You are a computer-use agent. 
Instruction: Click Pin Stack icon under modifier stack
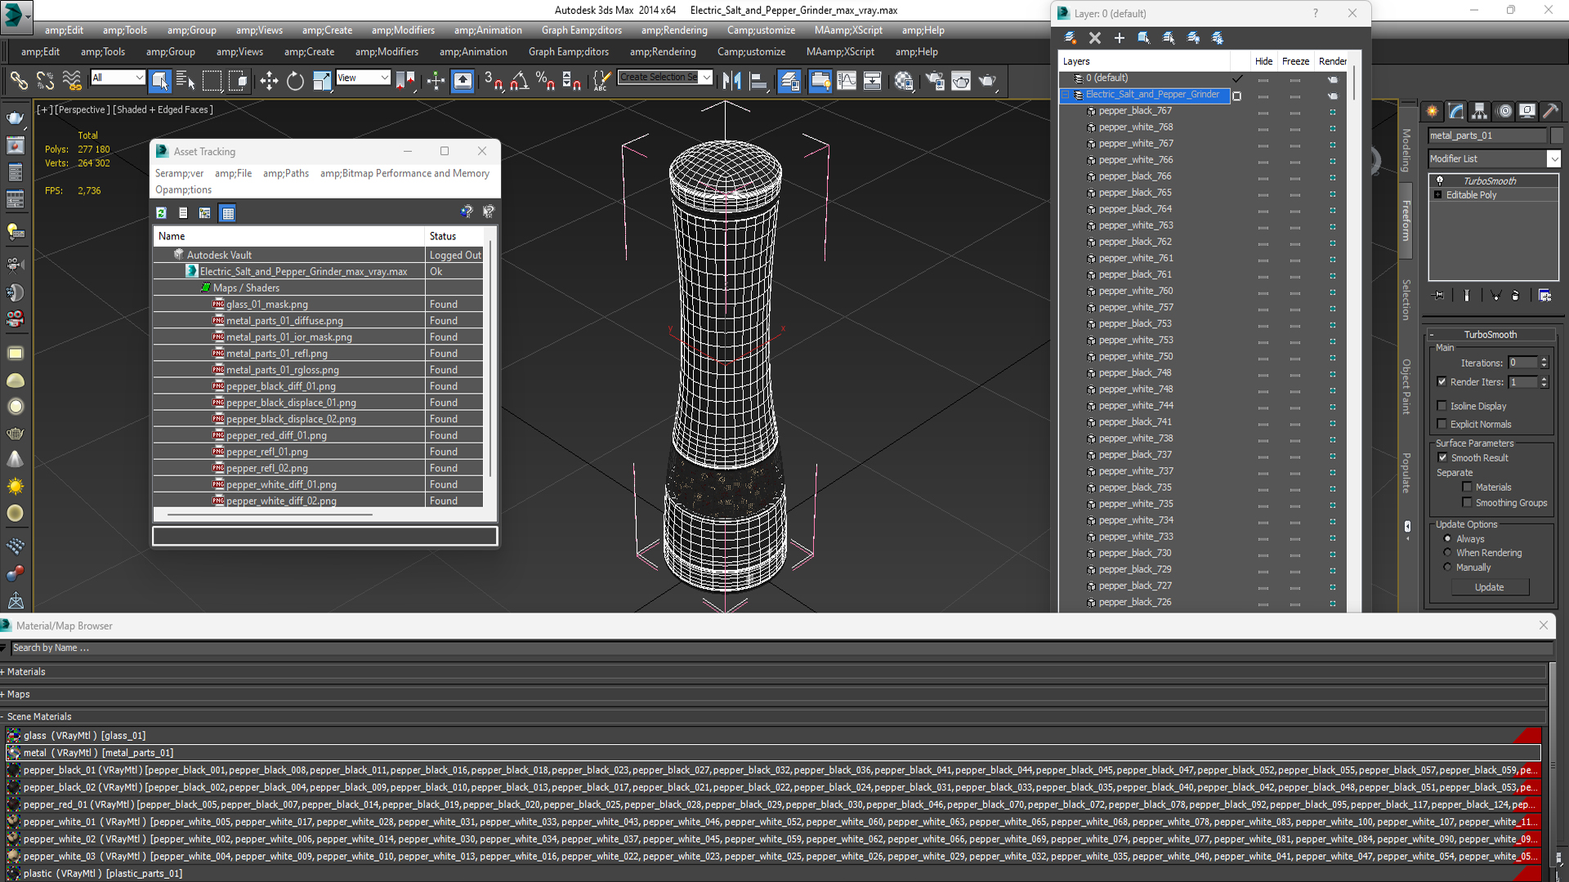click(1439, 296)
